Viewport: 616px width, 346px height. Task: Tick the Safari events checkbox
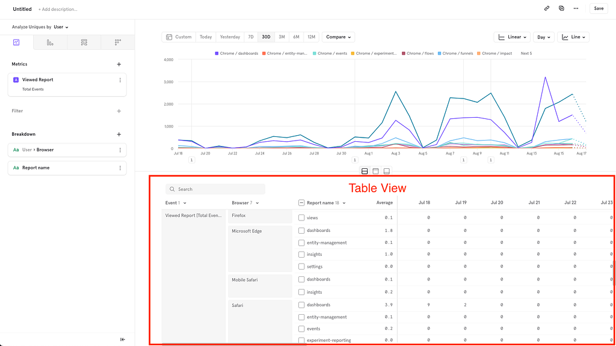pyautogui.click(x=301, y=329)
